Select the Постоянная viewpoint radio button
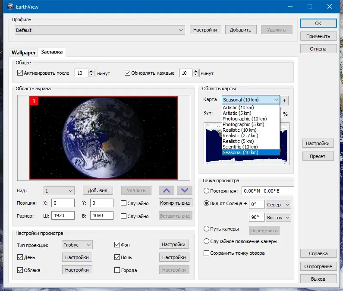 click(x=207, y=191)
